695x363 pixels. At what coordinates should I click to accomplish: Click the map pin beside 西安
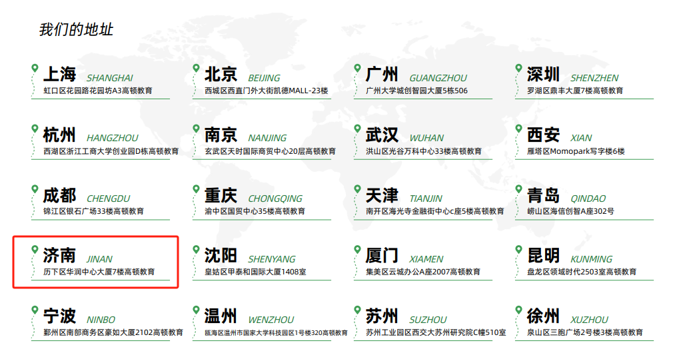518,129
